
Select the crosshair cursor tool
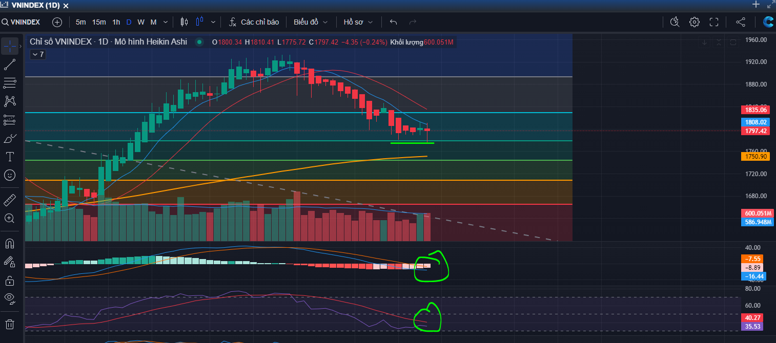pos(9,46)
